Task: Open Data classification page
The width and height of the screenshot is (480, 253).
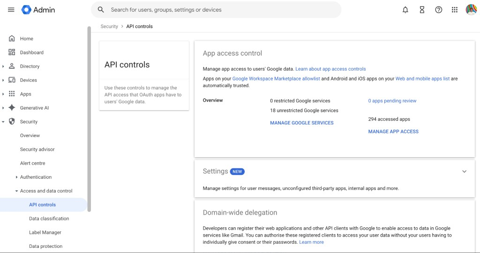Action: click(x=49, y=218)
